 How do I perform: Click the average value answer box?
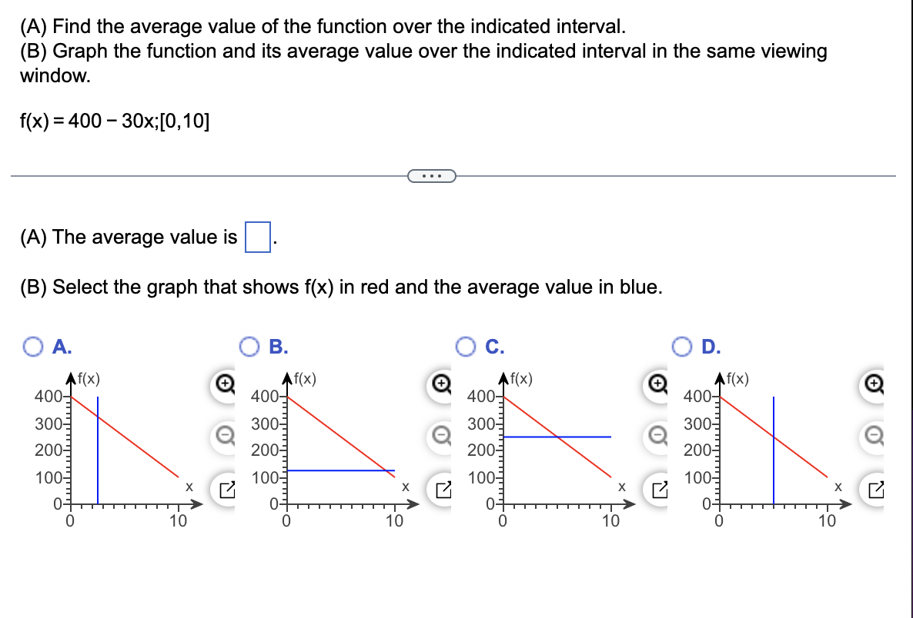click(257, 238)
